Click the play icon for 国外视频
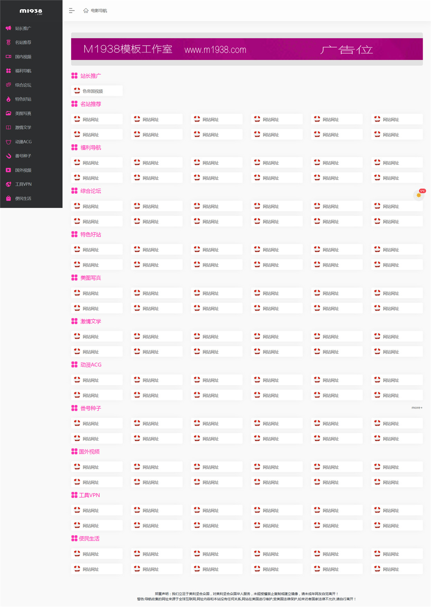Screen dimensions: 431x607 (x=8, y=170)
